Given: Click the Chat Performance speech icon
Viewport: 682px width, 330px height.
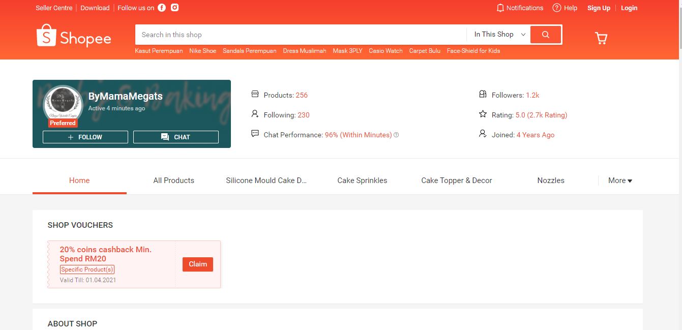Looking at the screenshot, I should (x=255, y=134).
